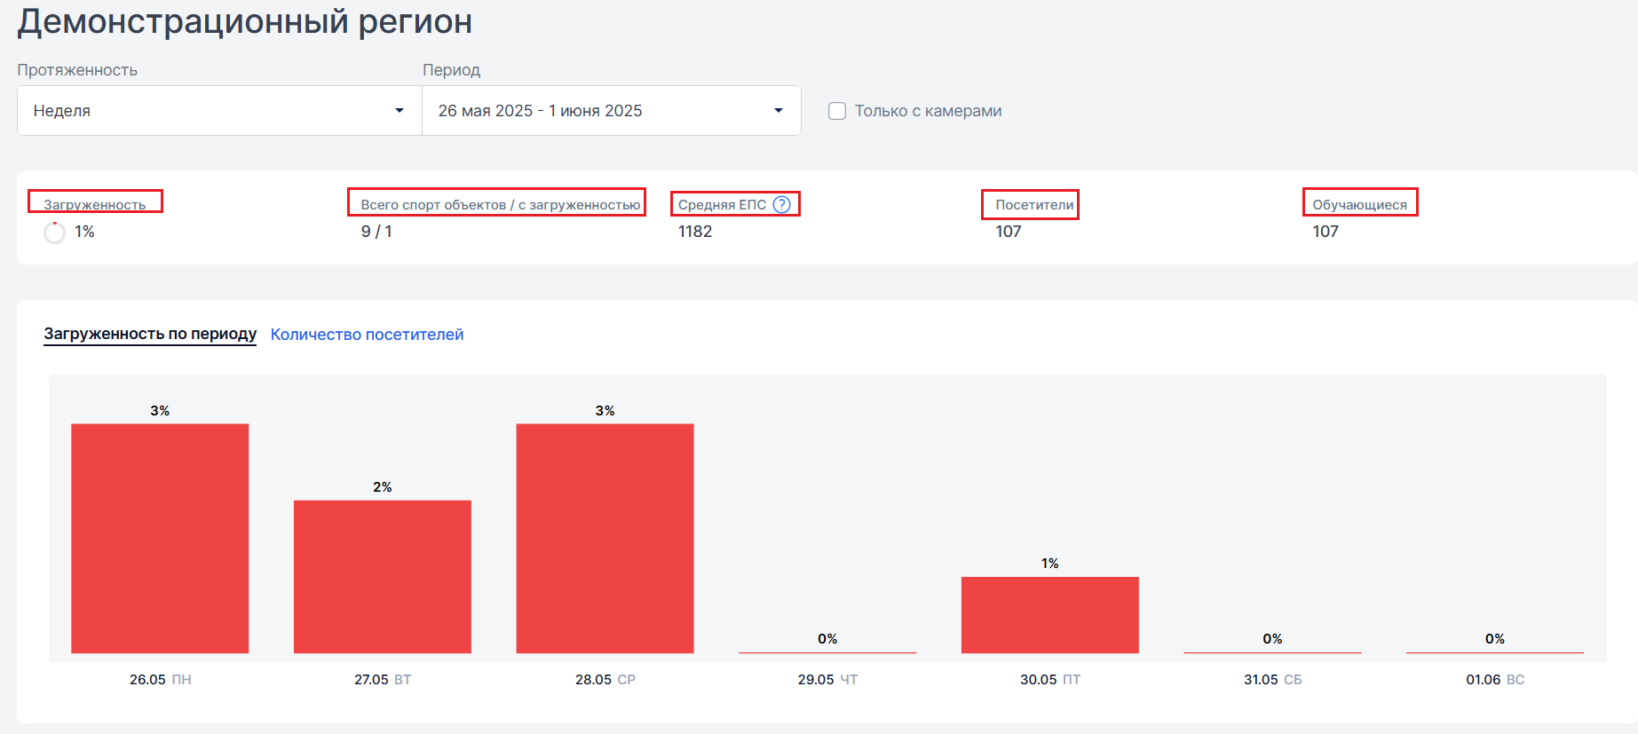Click the 29.05 ЧТ axis label
Image resolution: width=1638 pixels, height=734 pixels.
(827, 680)
